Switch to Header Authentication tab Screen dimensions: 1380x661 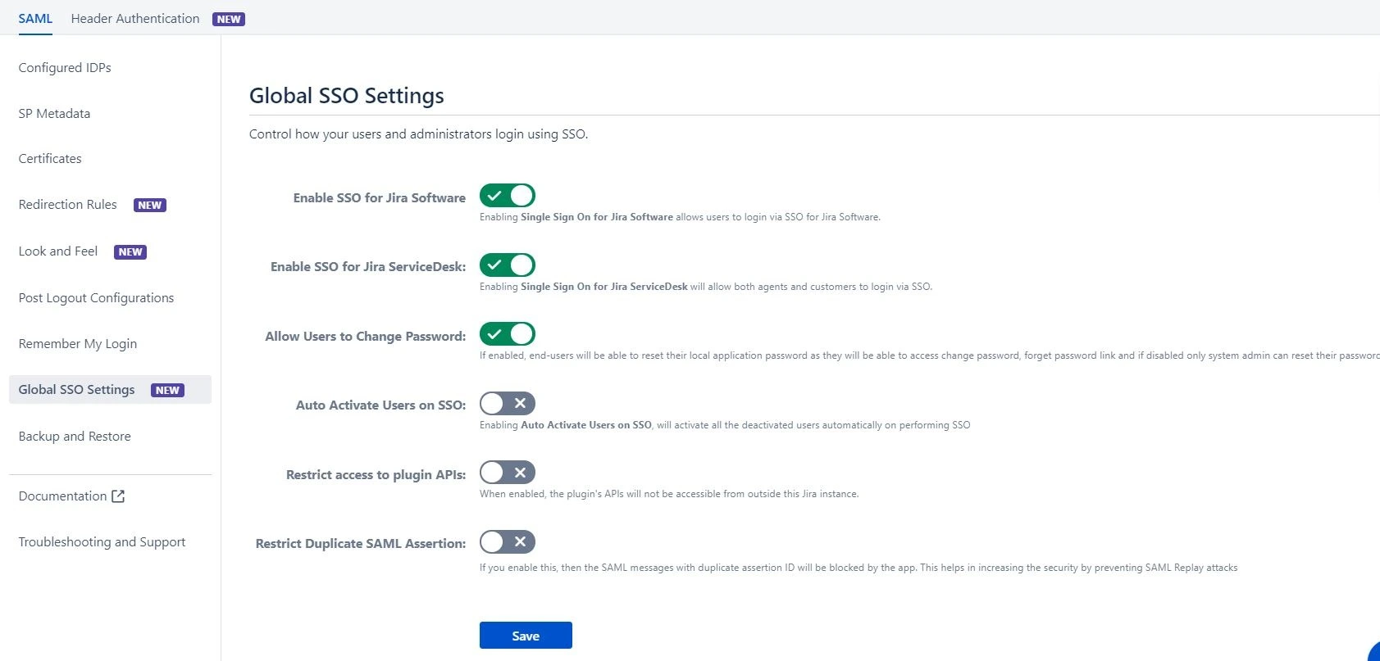tap(135, 18)
